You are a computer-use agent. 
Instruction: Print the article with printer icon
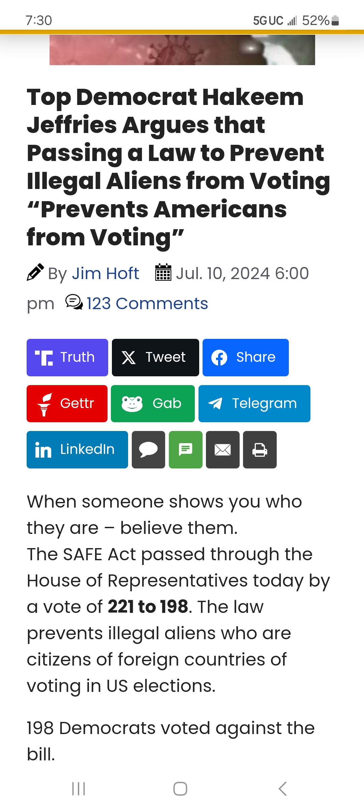260,450
